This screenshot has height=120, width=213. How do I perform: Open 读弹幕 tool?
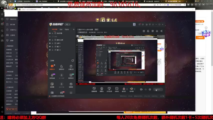click(52, 85)
